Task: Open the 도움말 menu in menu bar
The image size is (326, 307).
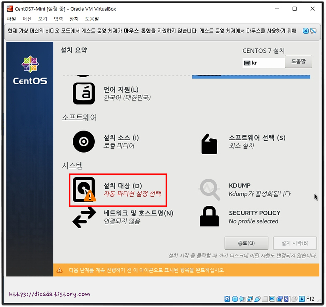Action: 92,19
